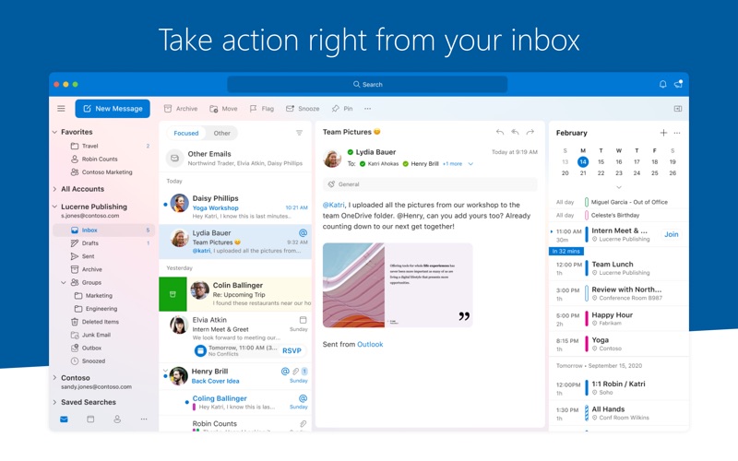The width and height of the screenshot is (738, 461).
Task: Collapse the Henry Brill conversation thread
Action: [165, 371]
